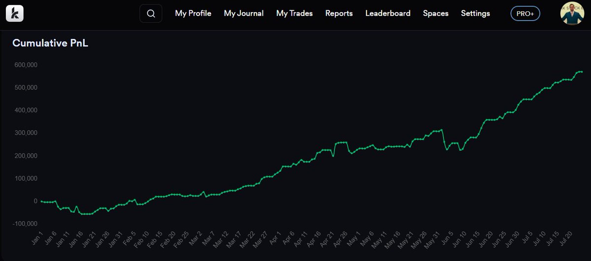Open the user avatar photo
This screenshot has width=591, height=261.
(x=572, y=13)
